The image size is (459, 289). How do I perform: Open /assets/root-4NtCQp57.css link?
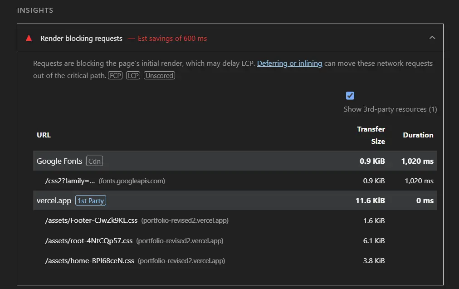(x=89, y=241)
